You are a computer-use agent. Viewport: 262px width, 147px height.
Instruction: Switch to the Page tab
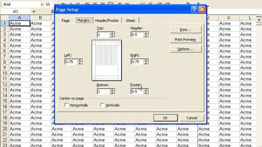pyautogui.click(x=65, y=21)
